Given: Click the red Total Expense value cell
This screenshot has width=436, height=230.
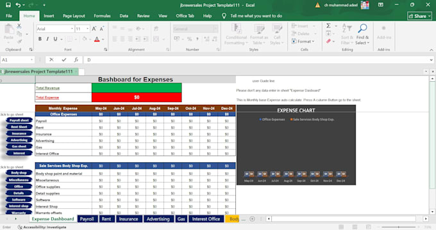Looking at the screenshot, I should coord(137,97).
